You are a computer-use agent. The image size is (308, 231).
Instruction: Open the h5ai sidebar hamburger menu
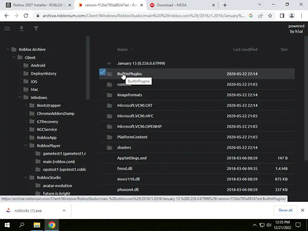pyautogui.click(x=7, y=29)
